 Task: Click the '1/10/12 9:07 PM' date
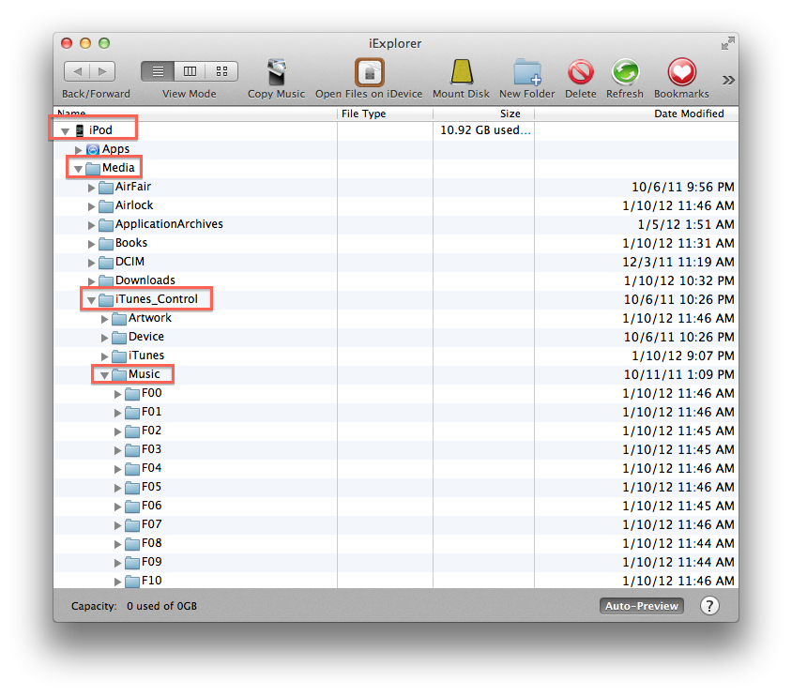click(x=683, y=356)
